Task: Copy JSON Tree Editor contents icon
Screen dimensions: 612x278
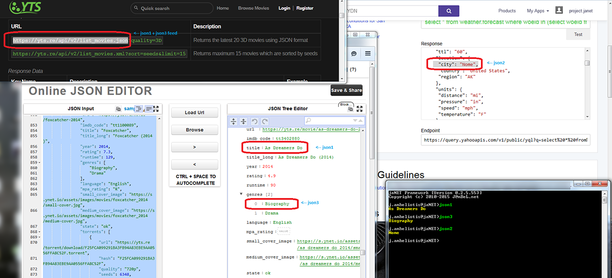Action: coord(350,109)
